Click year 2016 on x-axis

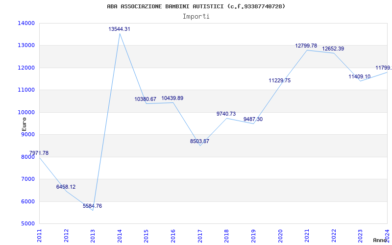tap(173, 236)
